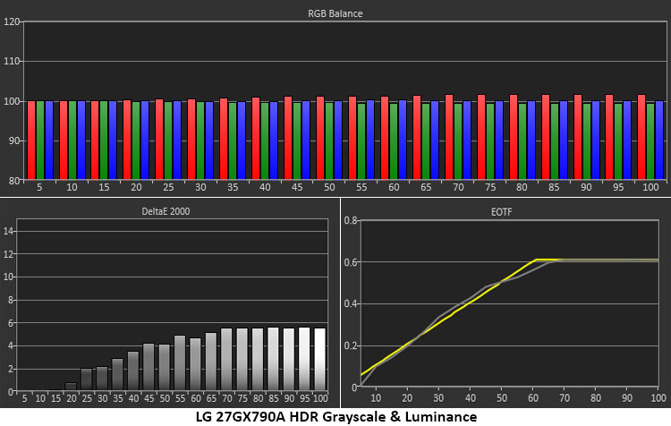Select the red bar at 100 in RGB Balance
This screenshot has width=671, height=426.
(641, 137)
